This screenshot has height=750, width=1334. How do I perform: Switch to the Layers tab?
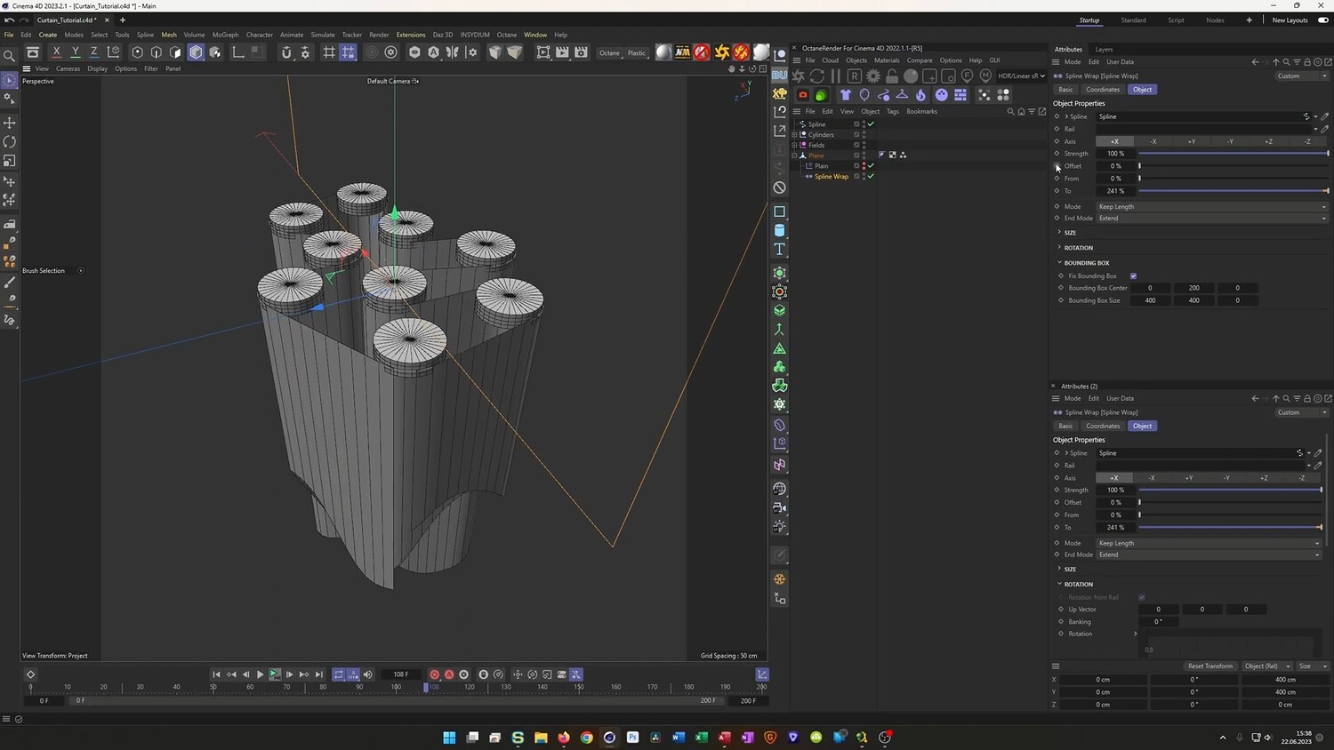1104,50
